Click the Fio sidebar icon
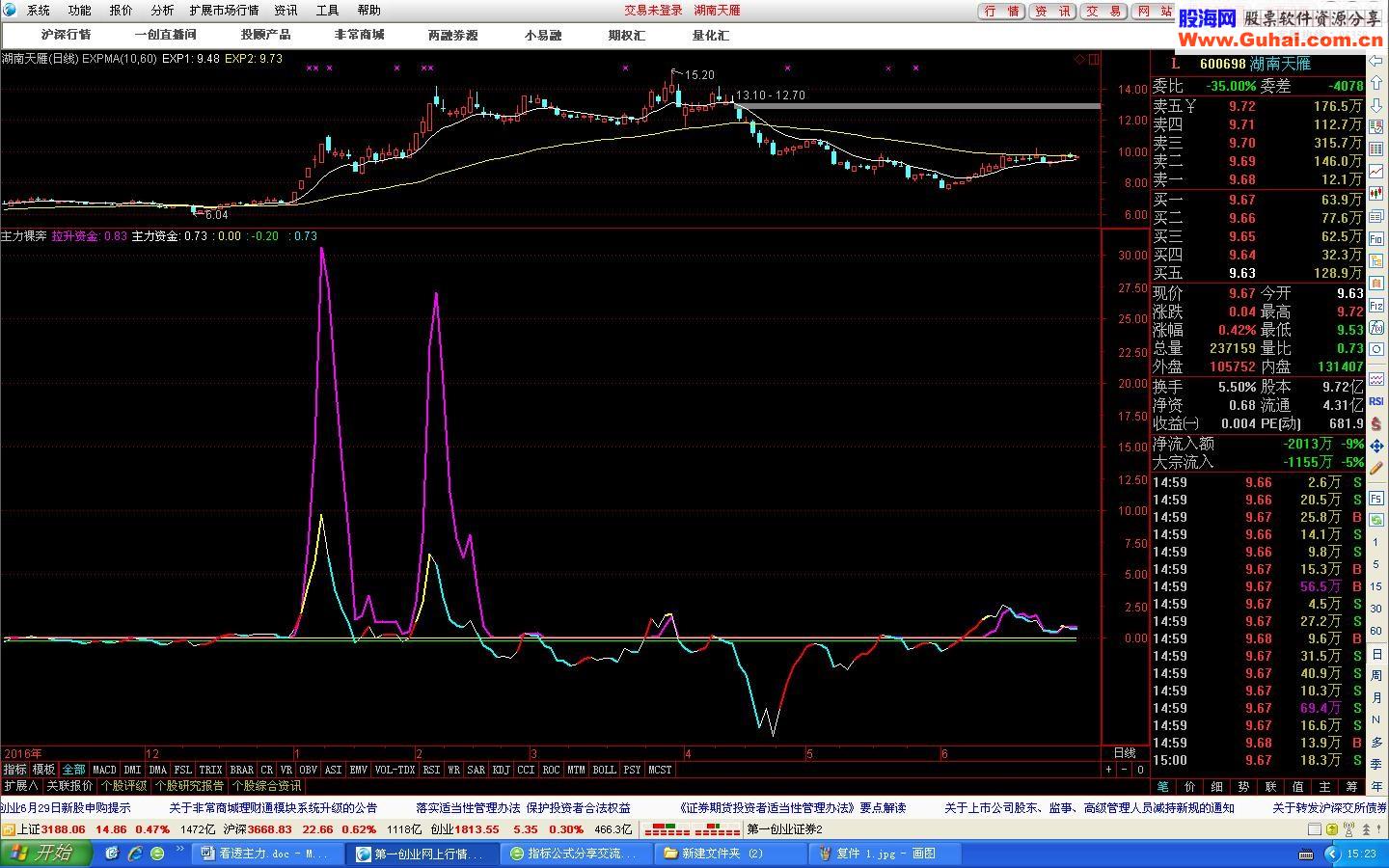Screen dimensions: 1389x868 tap(1376, 238)
